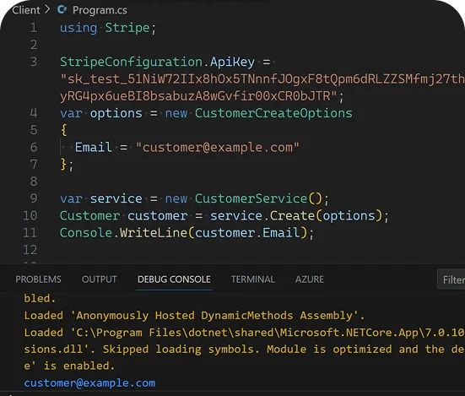The image size is (465, 396).
Task: Click the C# file icon beside Program.cs
Action: 62,10
